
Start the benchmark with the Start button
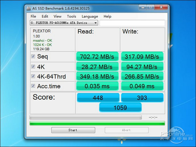click(73, 130)
